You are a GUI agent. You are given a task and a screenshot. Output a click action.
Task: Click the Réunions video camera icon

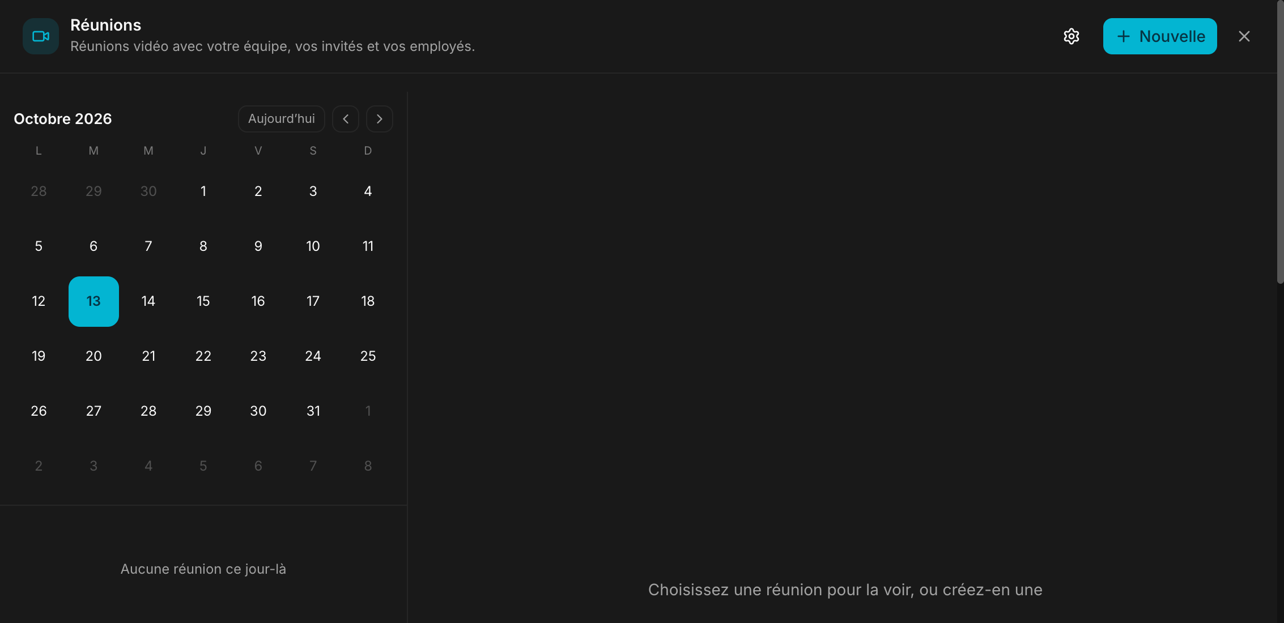41,36
